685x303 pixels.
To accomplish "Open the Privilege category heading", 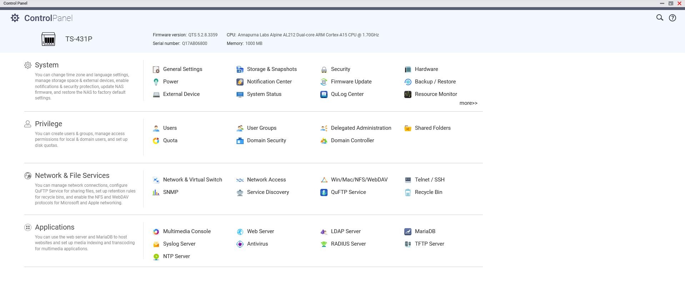I will click(x=49, y=124).
